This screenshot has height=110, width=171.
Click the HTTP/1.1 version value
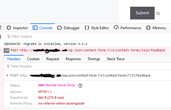(x=45, y=92)
